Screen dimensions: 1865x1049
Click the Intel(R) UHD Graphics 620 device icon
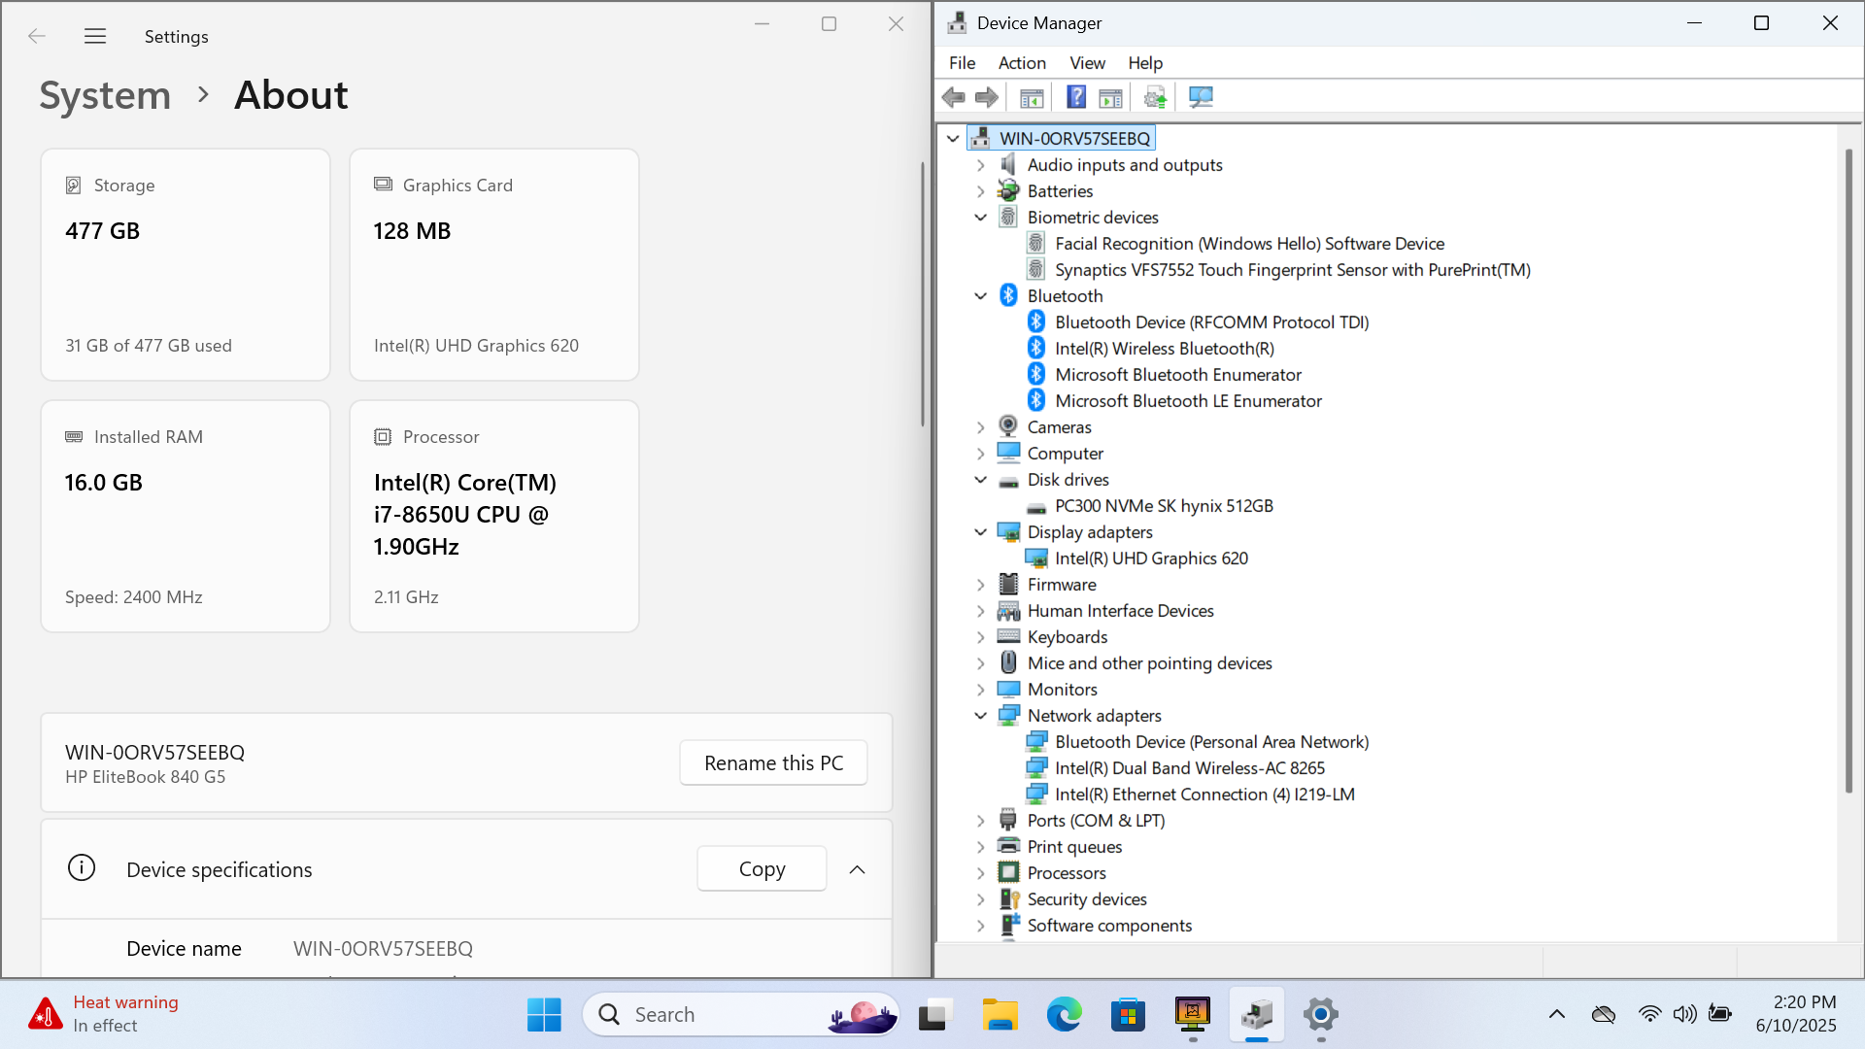tap(1036, 558)
